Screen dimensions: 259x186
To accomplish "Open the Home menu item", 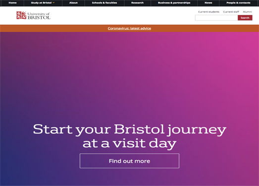I will [x=12, y=2].
